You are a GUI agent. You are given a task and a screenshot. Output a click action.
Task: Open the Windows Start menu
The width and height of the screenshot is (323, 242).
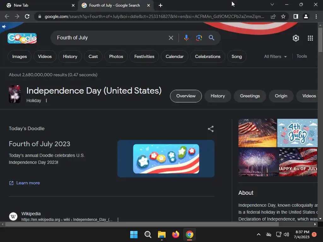tap(134, 234)
